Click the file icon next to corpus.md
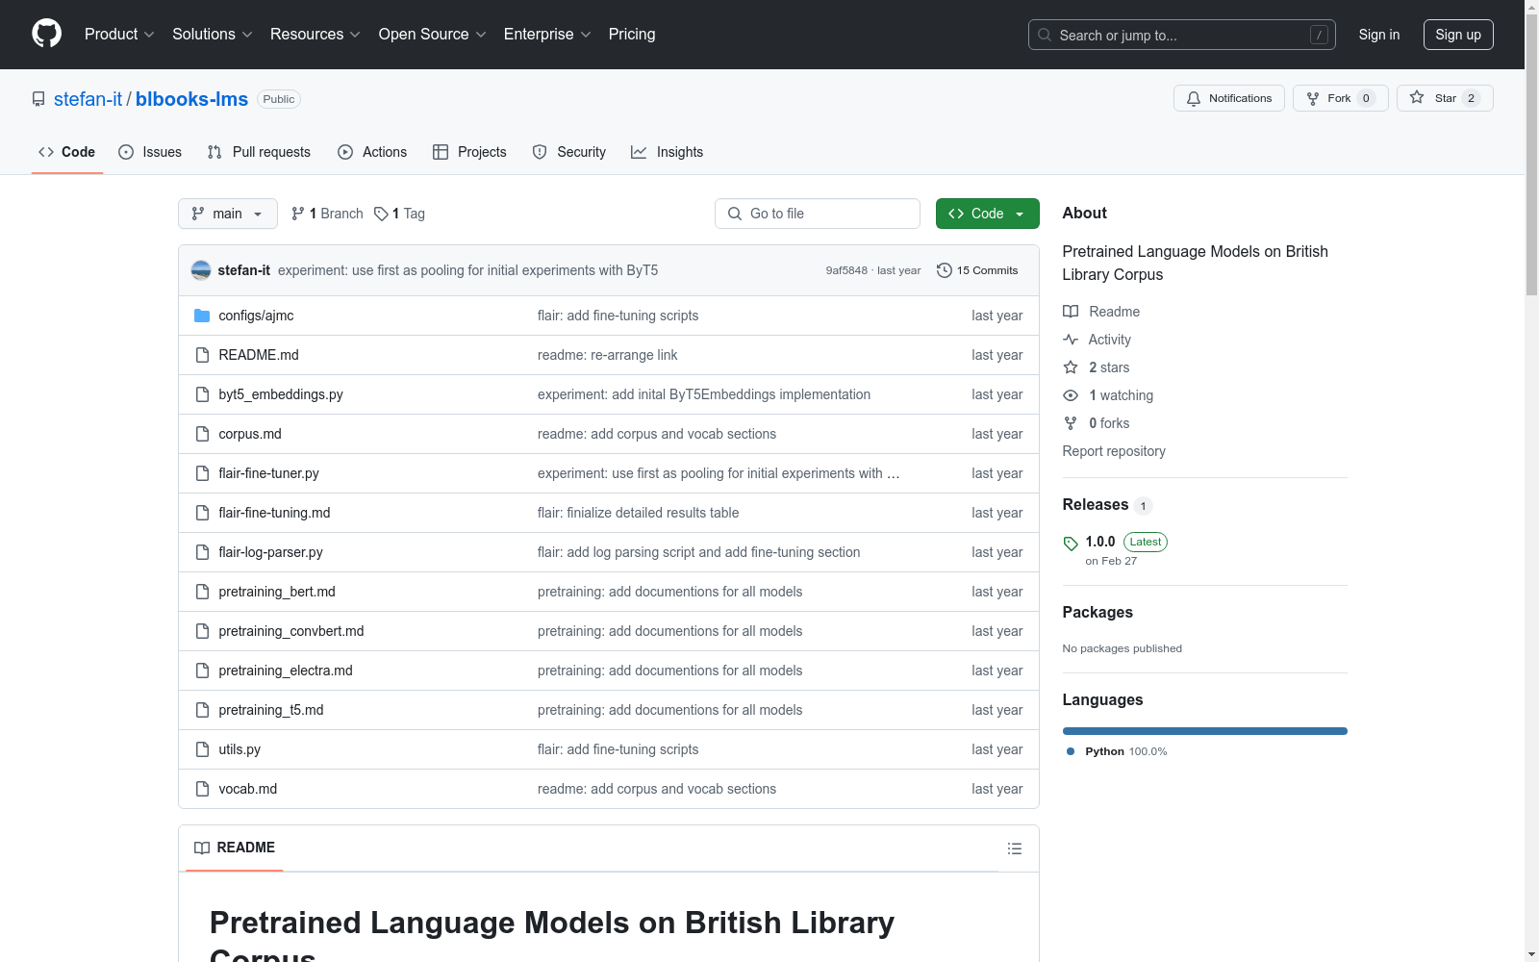 pos(202,434)
